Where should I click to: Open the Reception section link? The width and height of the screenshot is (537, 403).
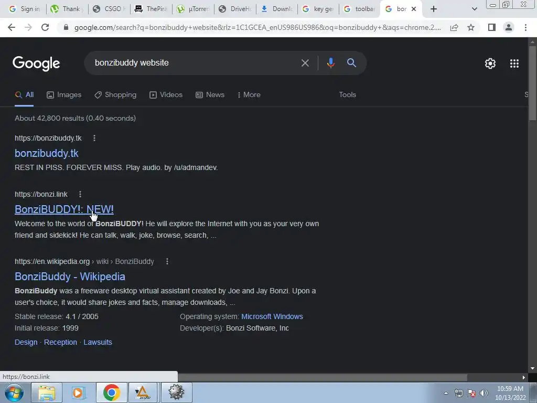pyautogui.click(x=61, y=342)
